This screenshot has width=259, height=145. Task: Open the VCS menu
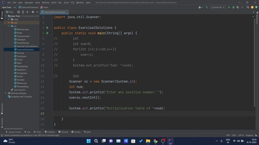pyautogui.click(x=72, y=2)
